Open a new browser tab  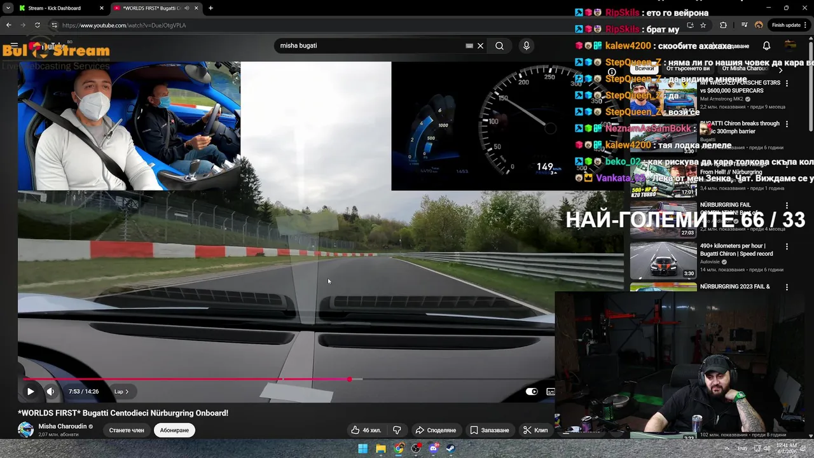pos(210,8)
